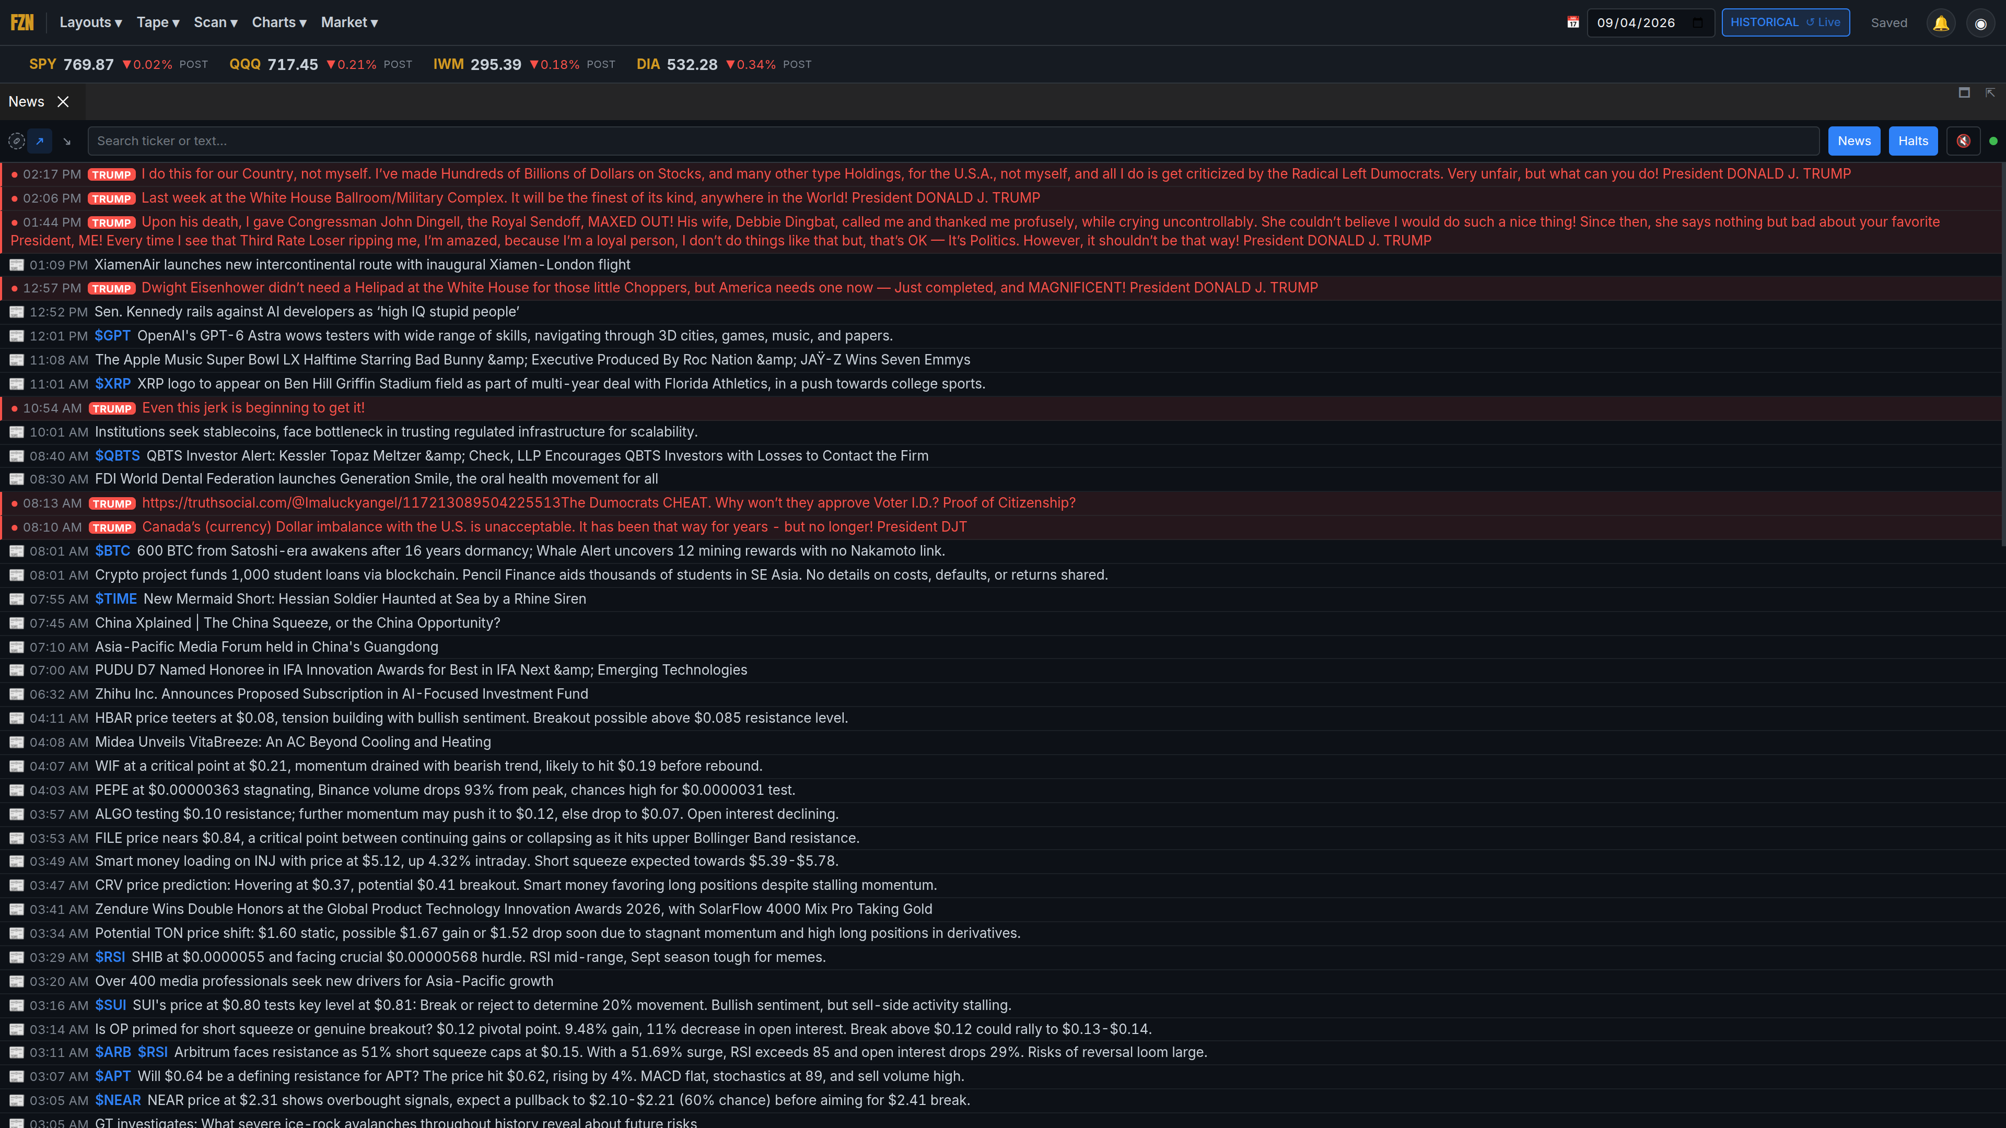Open the Market dropdown menu
The height and width of the screenshot is (1128, 2006).
(x=349, y=22)
